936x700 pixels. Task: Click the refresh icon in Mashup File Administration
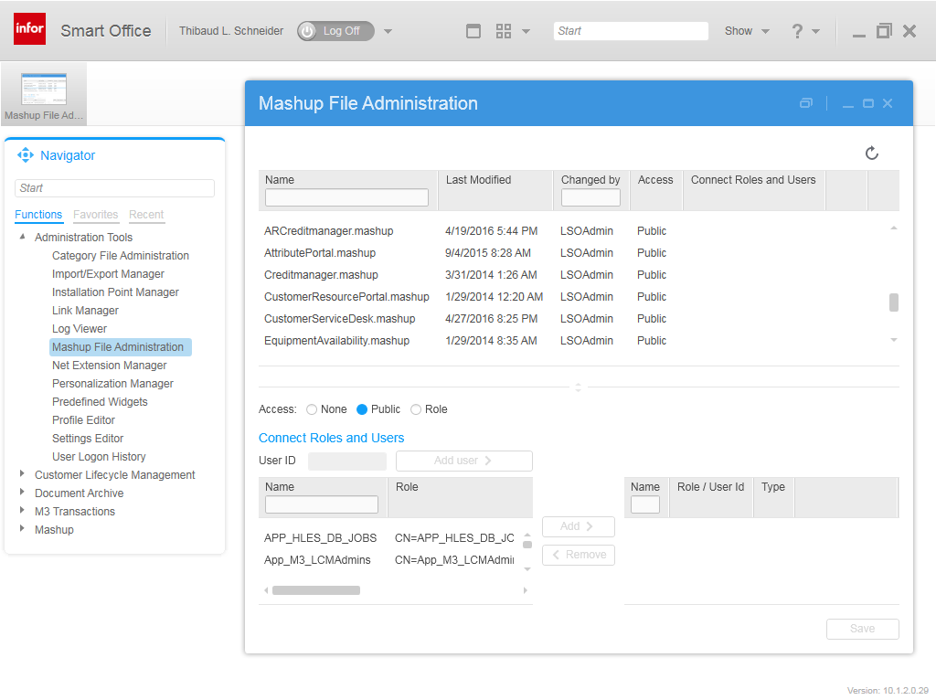(871, 154)
